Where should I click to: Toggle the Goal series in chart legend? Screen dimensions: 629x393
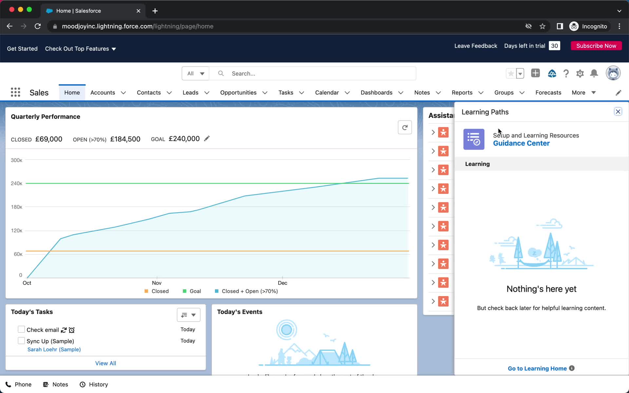tap(192, 291)
